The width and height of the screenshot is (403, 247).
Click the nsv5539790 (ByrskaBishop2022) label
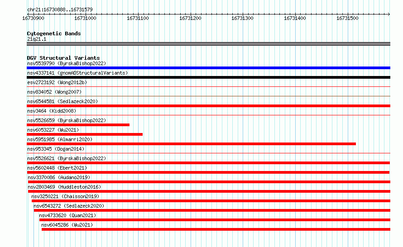point(67,63)
